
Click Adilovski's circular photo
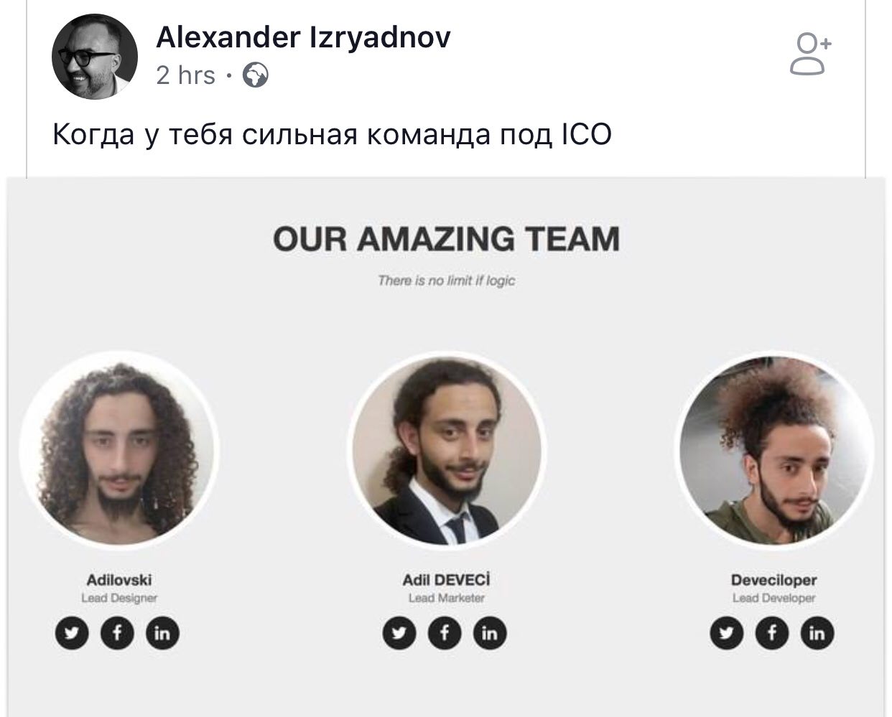coord(119,450)
